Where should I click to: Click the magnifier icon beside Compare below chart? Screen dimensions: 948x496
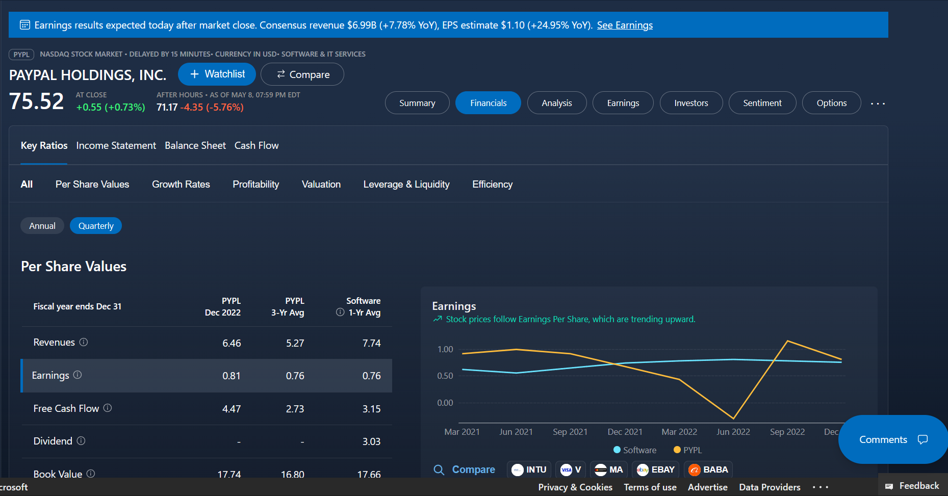439,469
